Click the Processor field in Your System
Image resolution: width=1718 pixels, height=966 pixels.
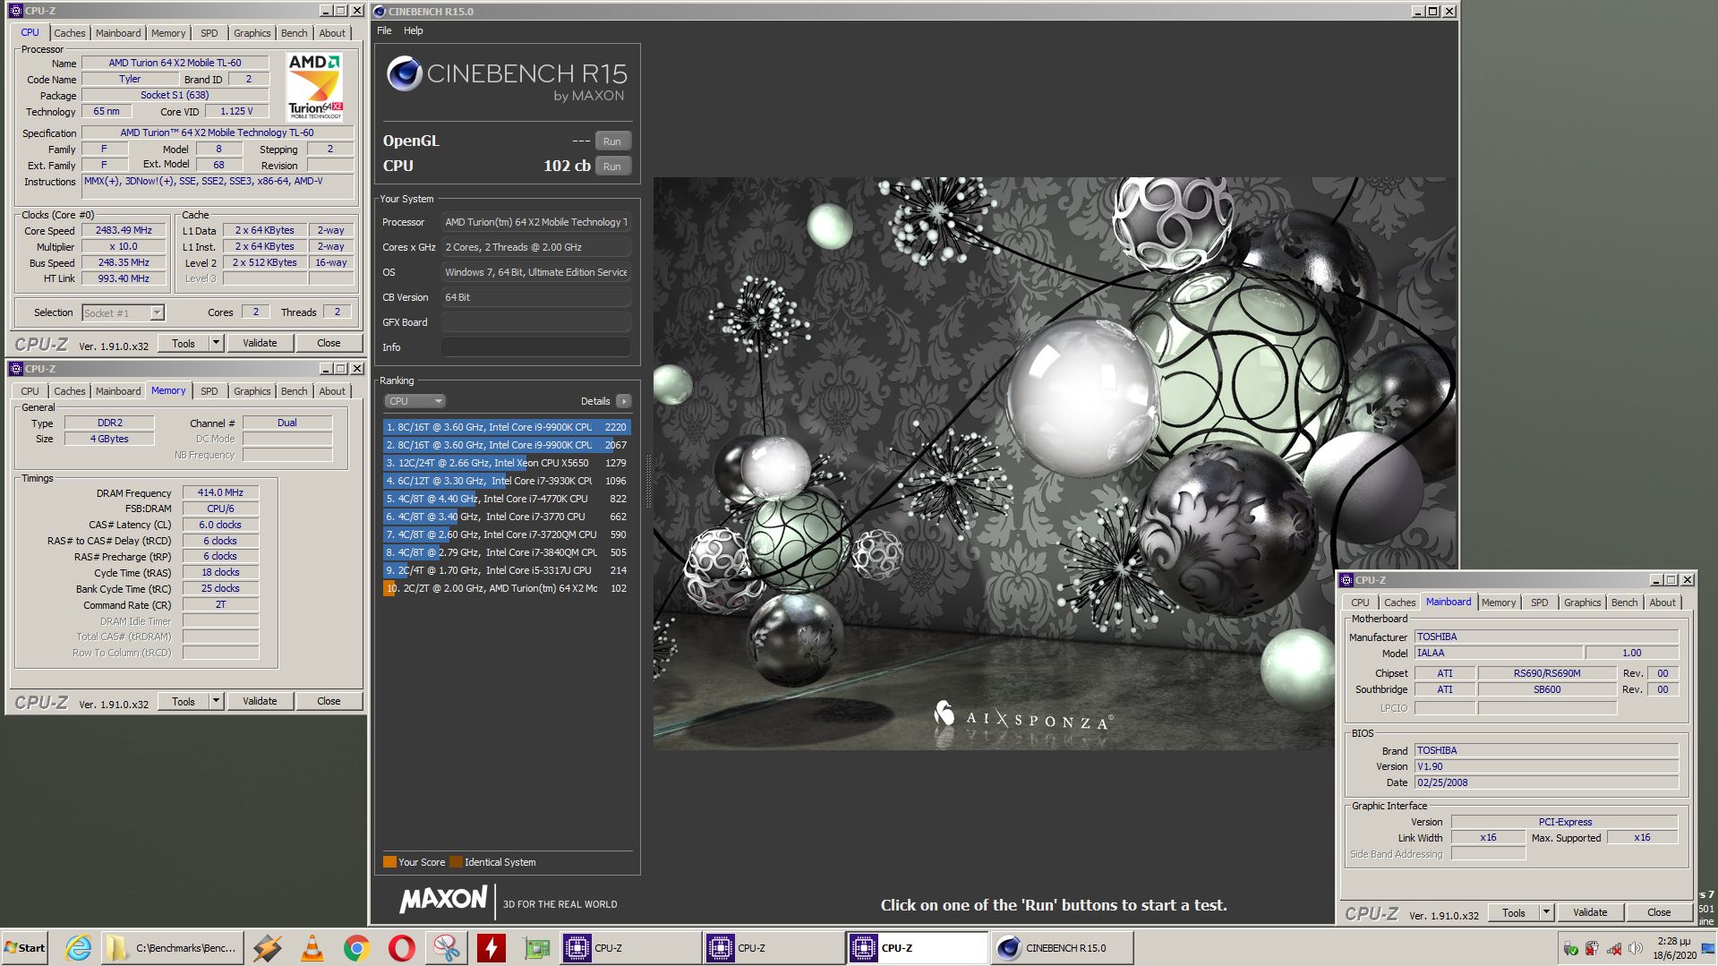535,222
